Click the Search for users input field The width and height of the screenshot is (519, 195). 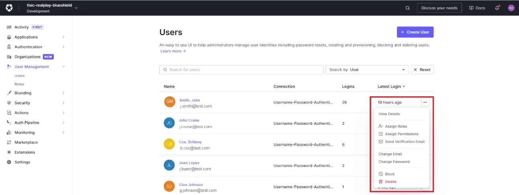(241, 70)
